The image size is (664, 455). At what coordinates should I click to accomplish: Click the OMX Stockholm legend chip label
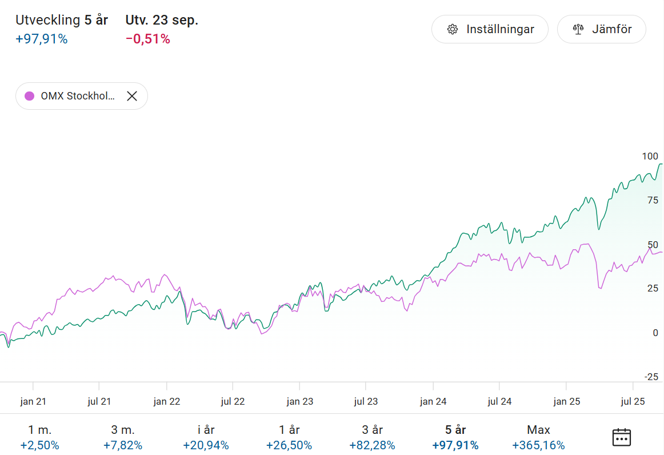[78, 96]
